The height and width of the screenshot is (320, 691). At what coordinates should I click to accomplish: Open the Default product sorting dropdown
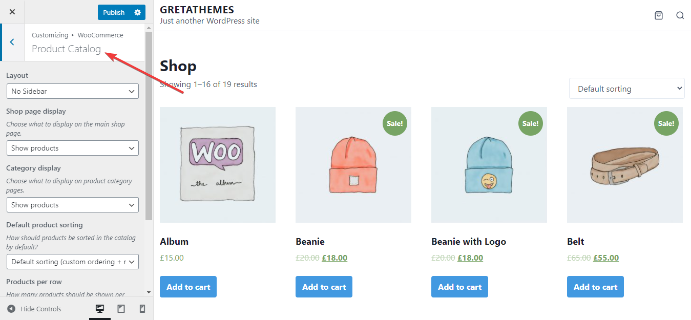[x=72, y=262]
